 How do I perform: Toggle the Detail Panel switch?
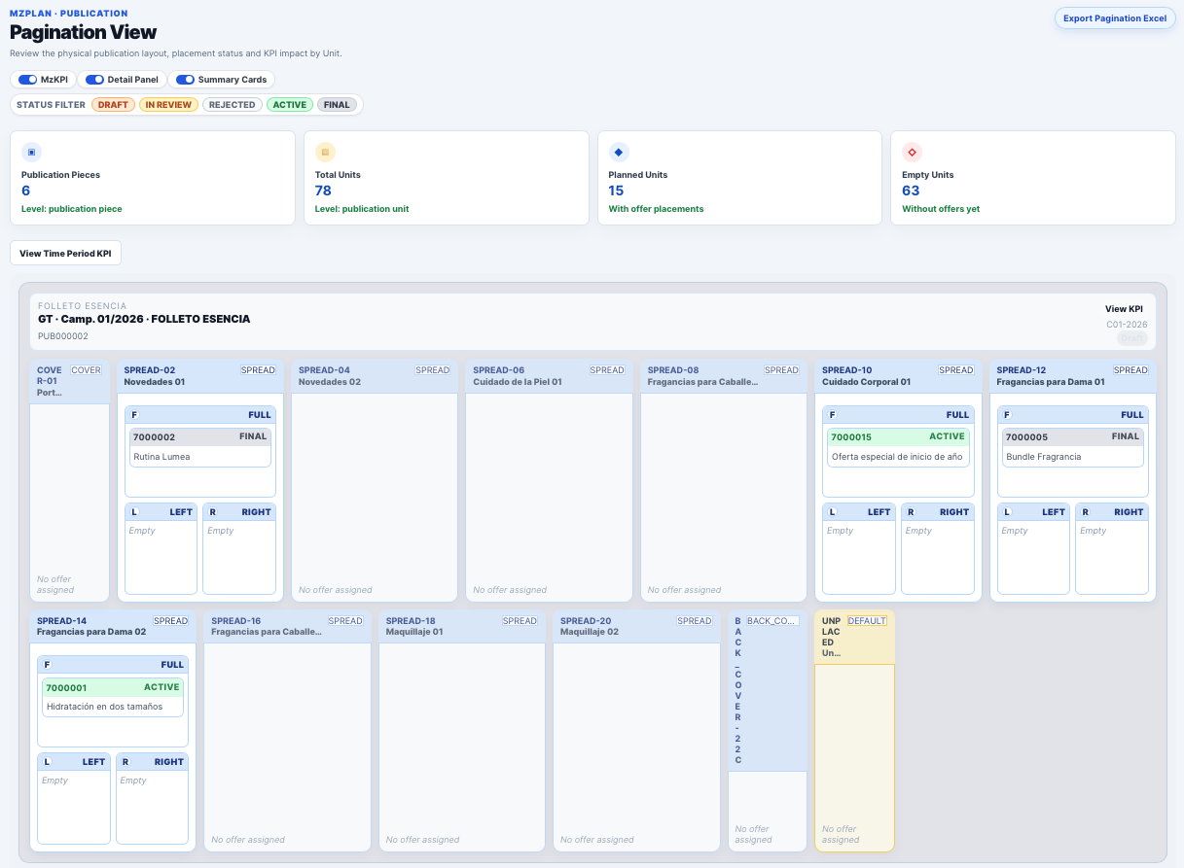[x=94, y=80]
